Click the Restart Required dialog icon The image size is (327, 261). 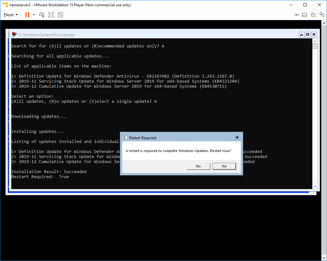[125, 138]
